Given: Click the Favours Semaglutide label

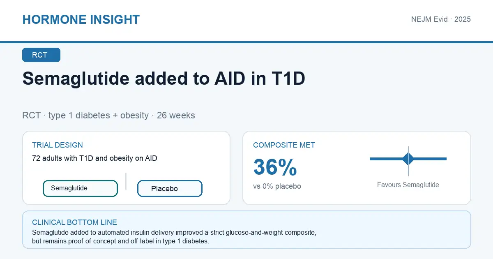Looking at the screenshot, I should (408, 185).
